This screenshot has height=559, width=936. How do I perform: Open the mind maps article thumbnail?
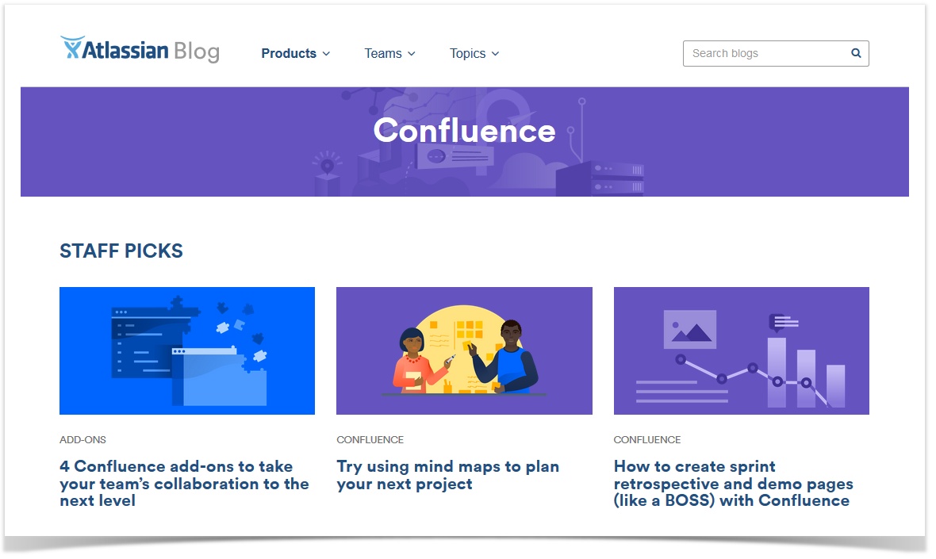[464, 350]
